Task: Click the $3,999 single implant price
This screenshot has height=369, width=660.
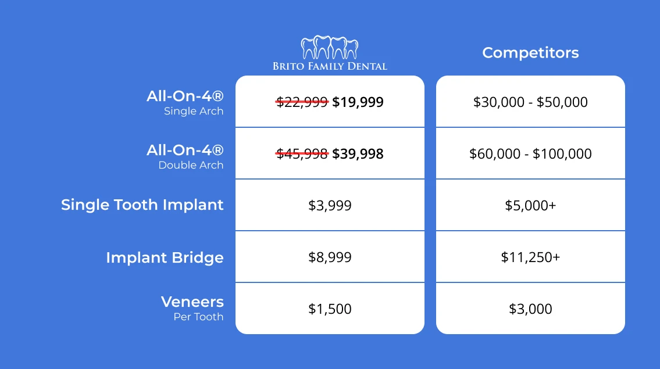Action: tap(330, 205)
